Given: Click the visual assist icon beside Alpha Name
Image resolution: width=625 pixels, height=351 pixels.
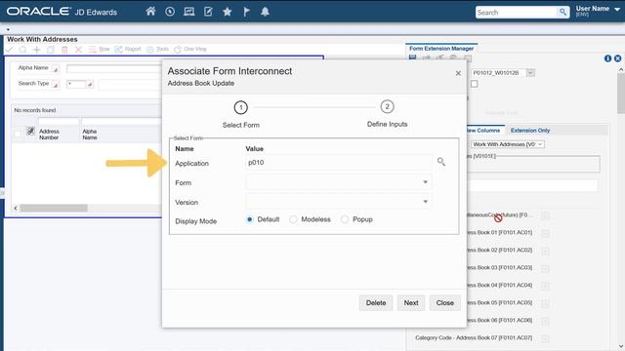Looking at the screenshot, I should [56, 69].
